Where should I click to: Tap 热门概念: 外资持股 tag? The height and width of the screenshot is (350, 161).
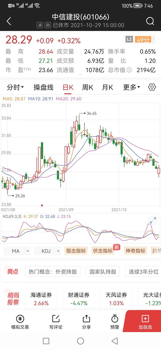click(x=53, y=272)
